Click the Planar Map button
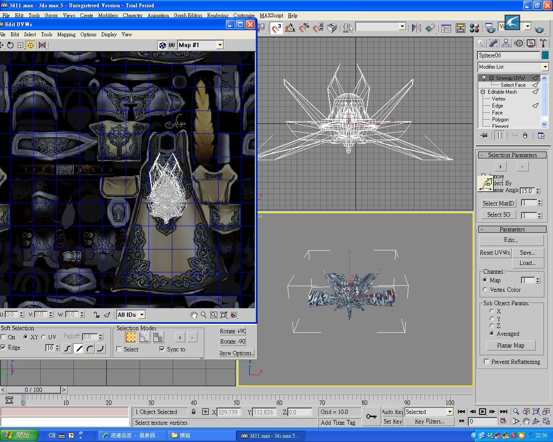The image size is (553, 442). pyautogui.click(x=510, y=345)
